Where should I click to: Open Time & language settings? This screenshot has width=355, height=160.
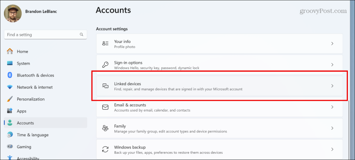pos(45,135)
